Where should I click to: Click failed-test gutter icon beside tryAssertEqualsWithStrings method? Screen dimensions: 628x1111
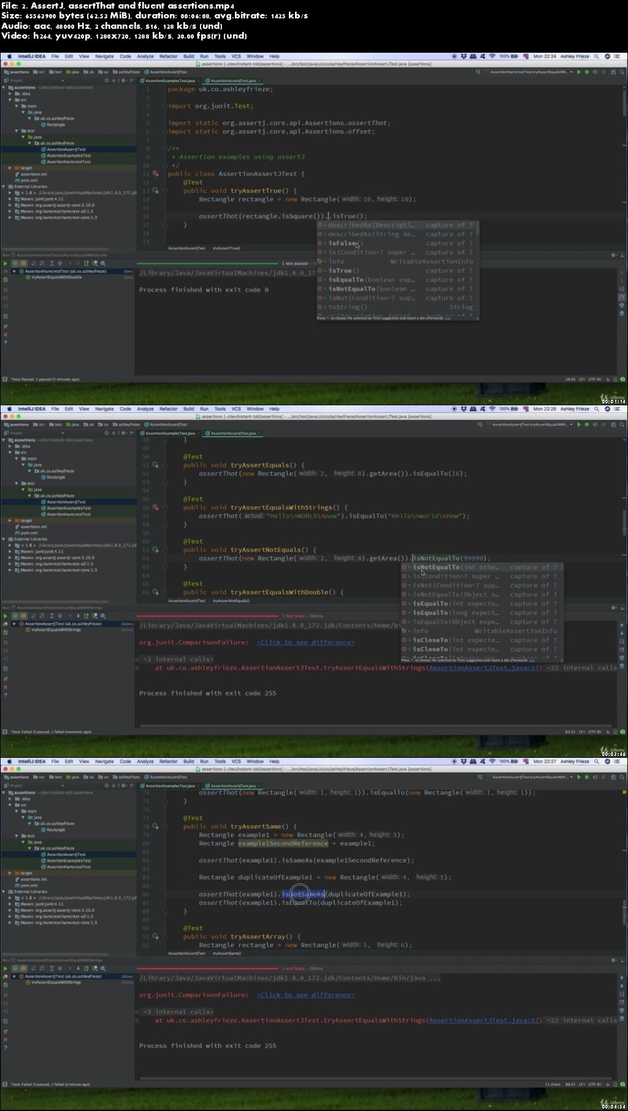pyautogui.click(x=156, y=508)
